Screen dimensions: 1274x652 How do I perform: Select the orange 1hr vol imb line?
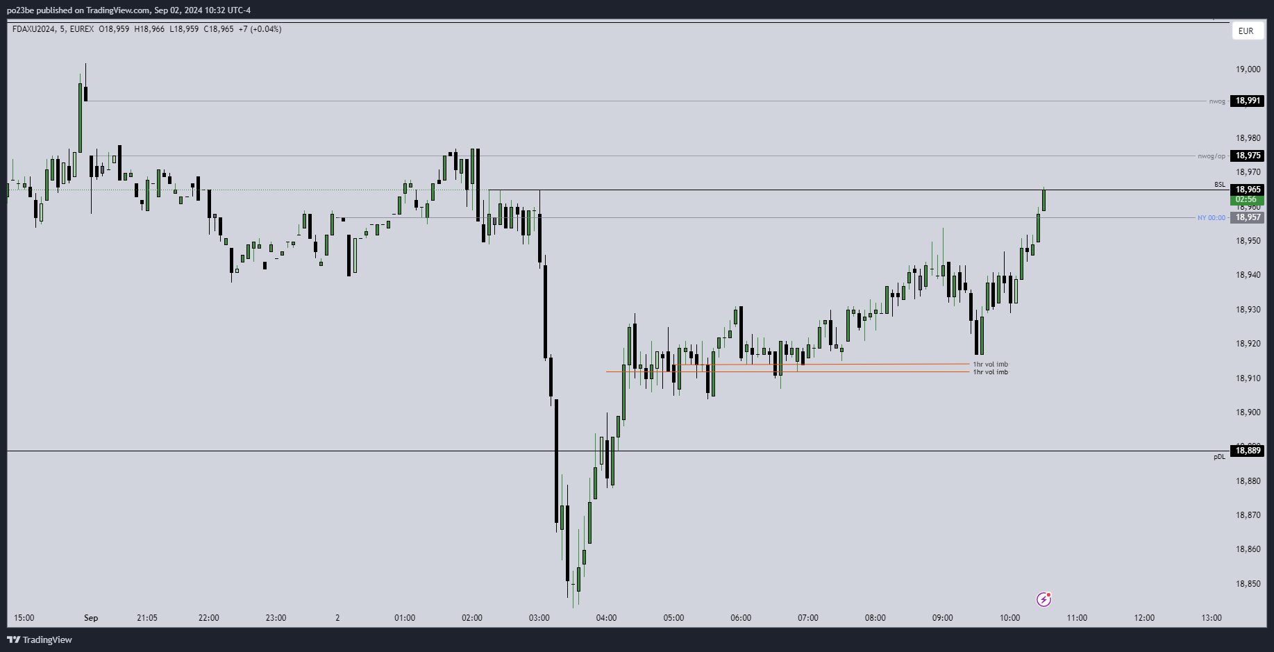(x=833, y=364)
